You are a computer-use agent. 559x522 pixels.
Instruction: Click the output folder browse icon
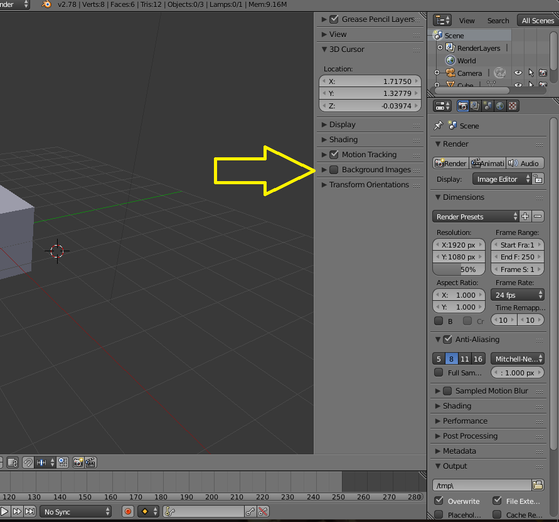click(x=538, y=485)
